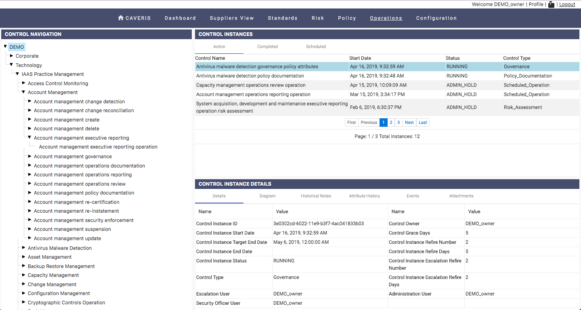Select Account management operations reporting operation row
The width and height of the screenshot is (581, 310).
click(x=387, y=94)
